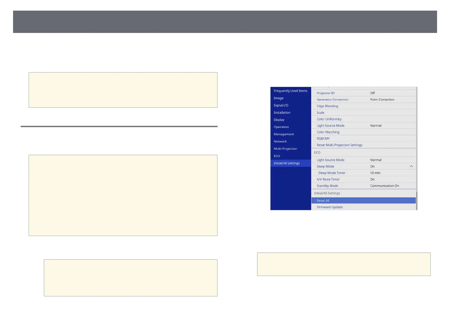This screenshot has width=458, height=324.
Task: Change the Standby Mode setting
Action: click(363, 186)
